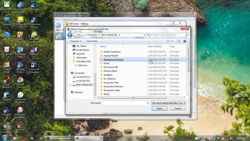Viewport: 250px width, 141px height.
Task: Open Wise Folder Hider shortcut
Action: click(20, 52)
